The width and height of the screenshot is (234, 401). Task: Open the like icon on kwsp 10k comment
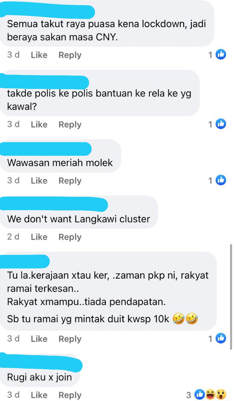coord(221,338)
